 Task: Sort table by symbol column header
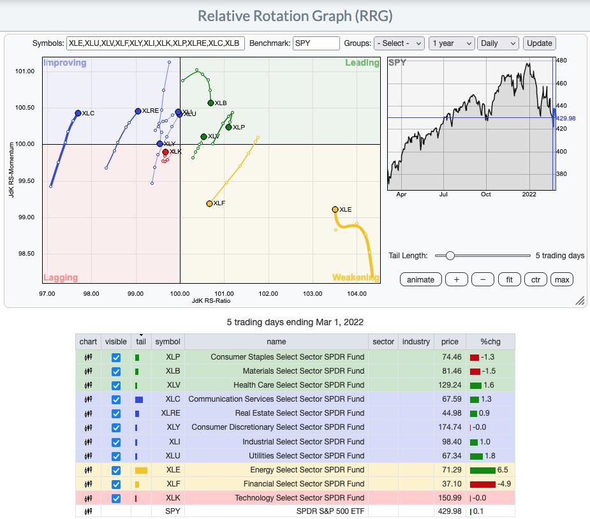168,342
